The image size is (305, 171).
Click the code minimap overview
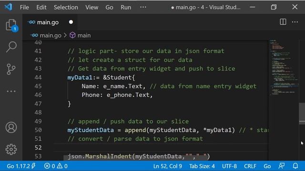284,67
